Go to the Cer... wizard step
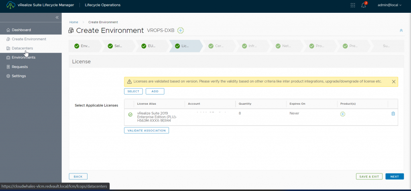Viewport: 411px width, 191px height. [x=219, y=46]
